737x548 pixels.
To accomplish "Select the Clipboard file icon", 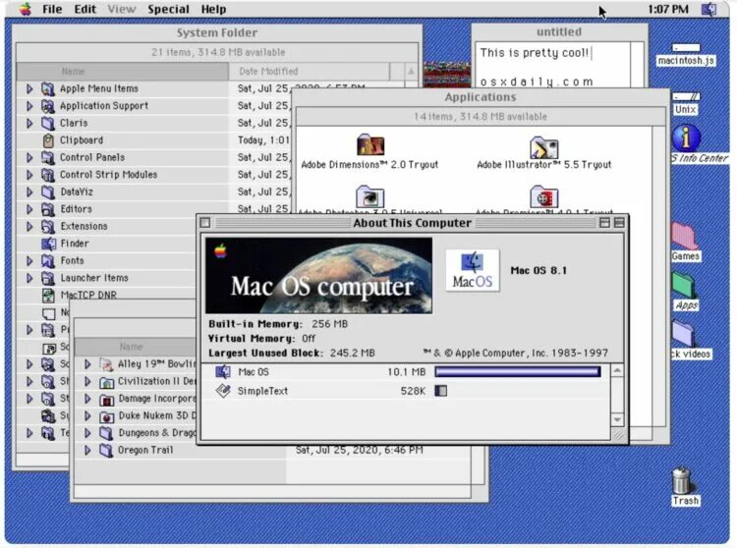I will (x=48, y=140).
